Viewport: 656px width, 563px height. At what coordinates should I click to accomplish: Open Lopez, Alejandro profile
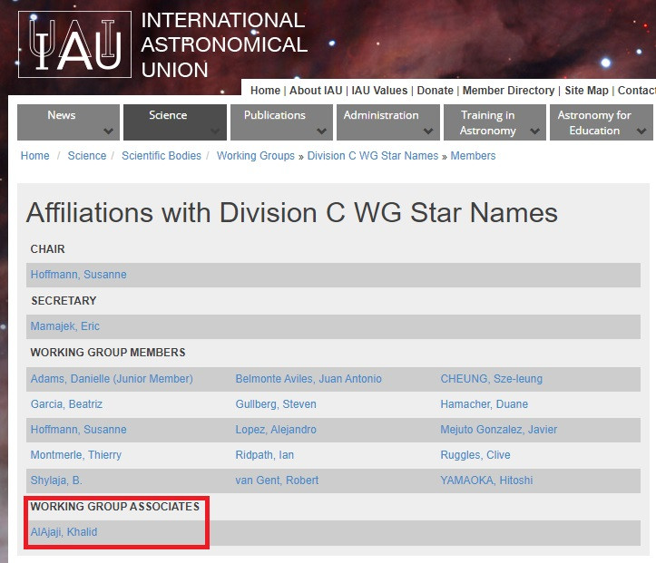pos(276,430)
